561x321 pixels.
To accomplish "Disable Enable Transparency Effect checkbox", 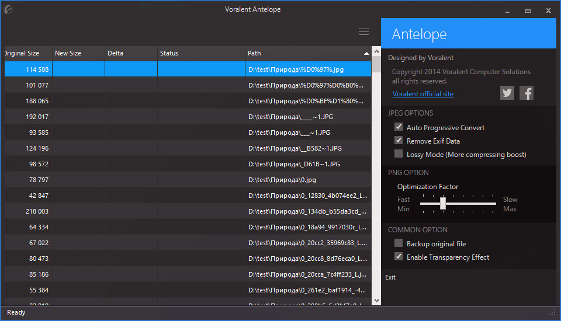I will point(398,257).
